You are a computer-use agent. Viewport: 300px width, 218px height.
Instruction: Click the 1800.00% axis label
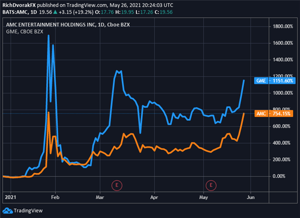coord(283,26)
